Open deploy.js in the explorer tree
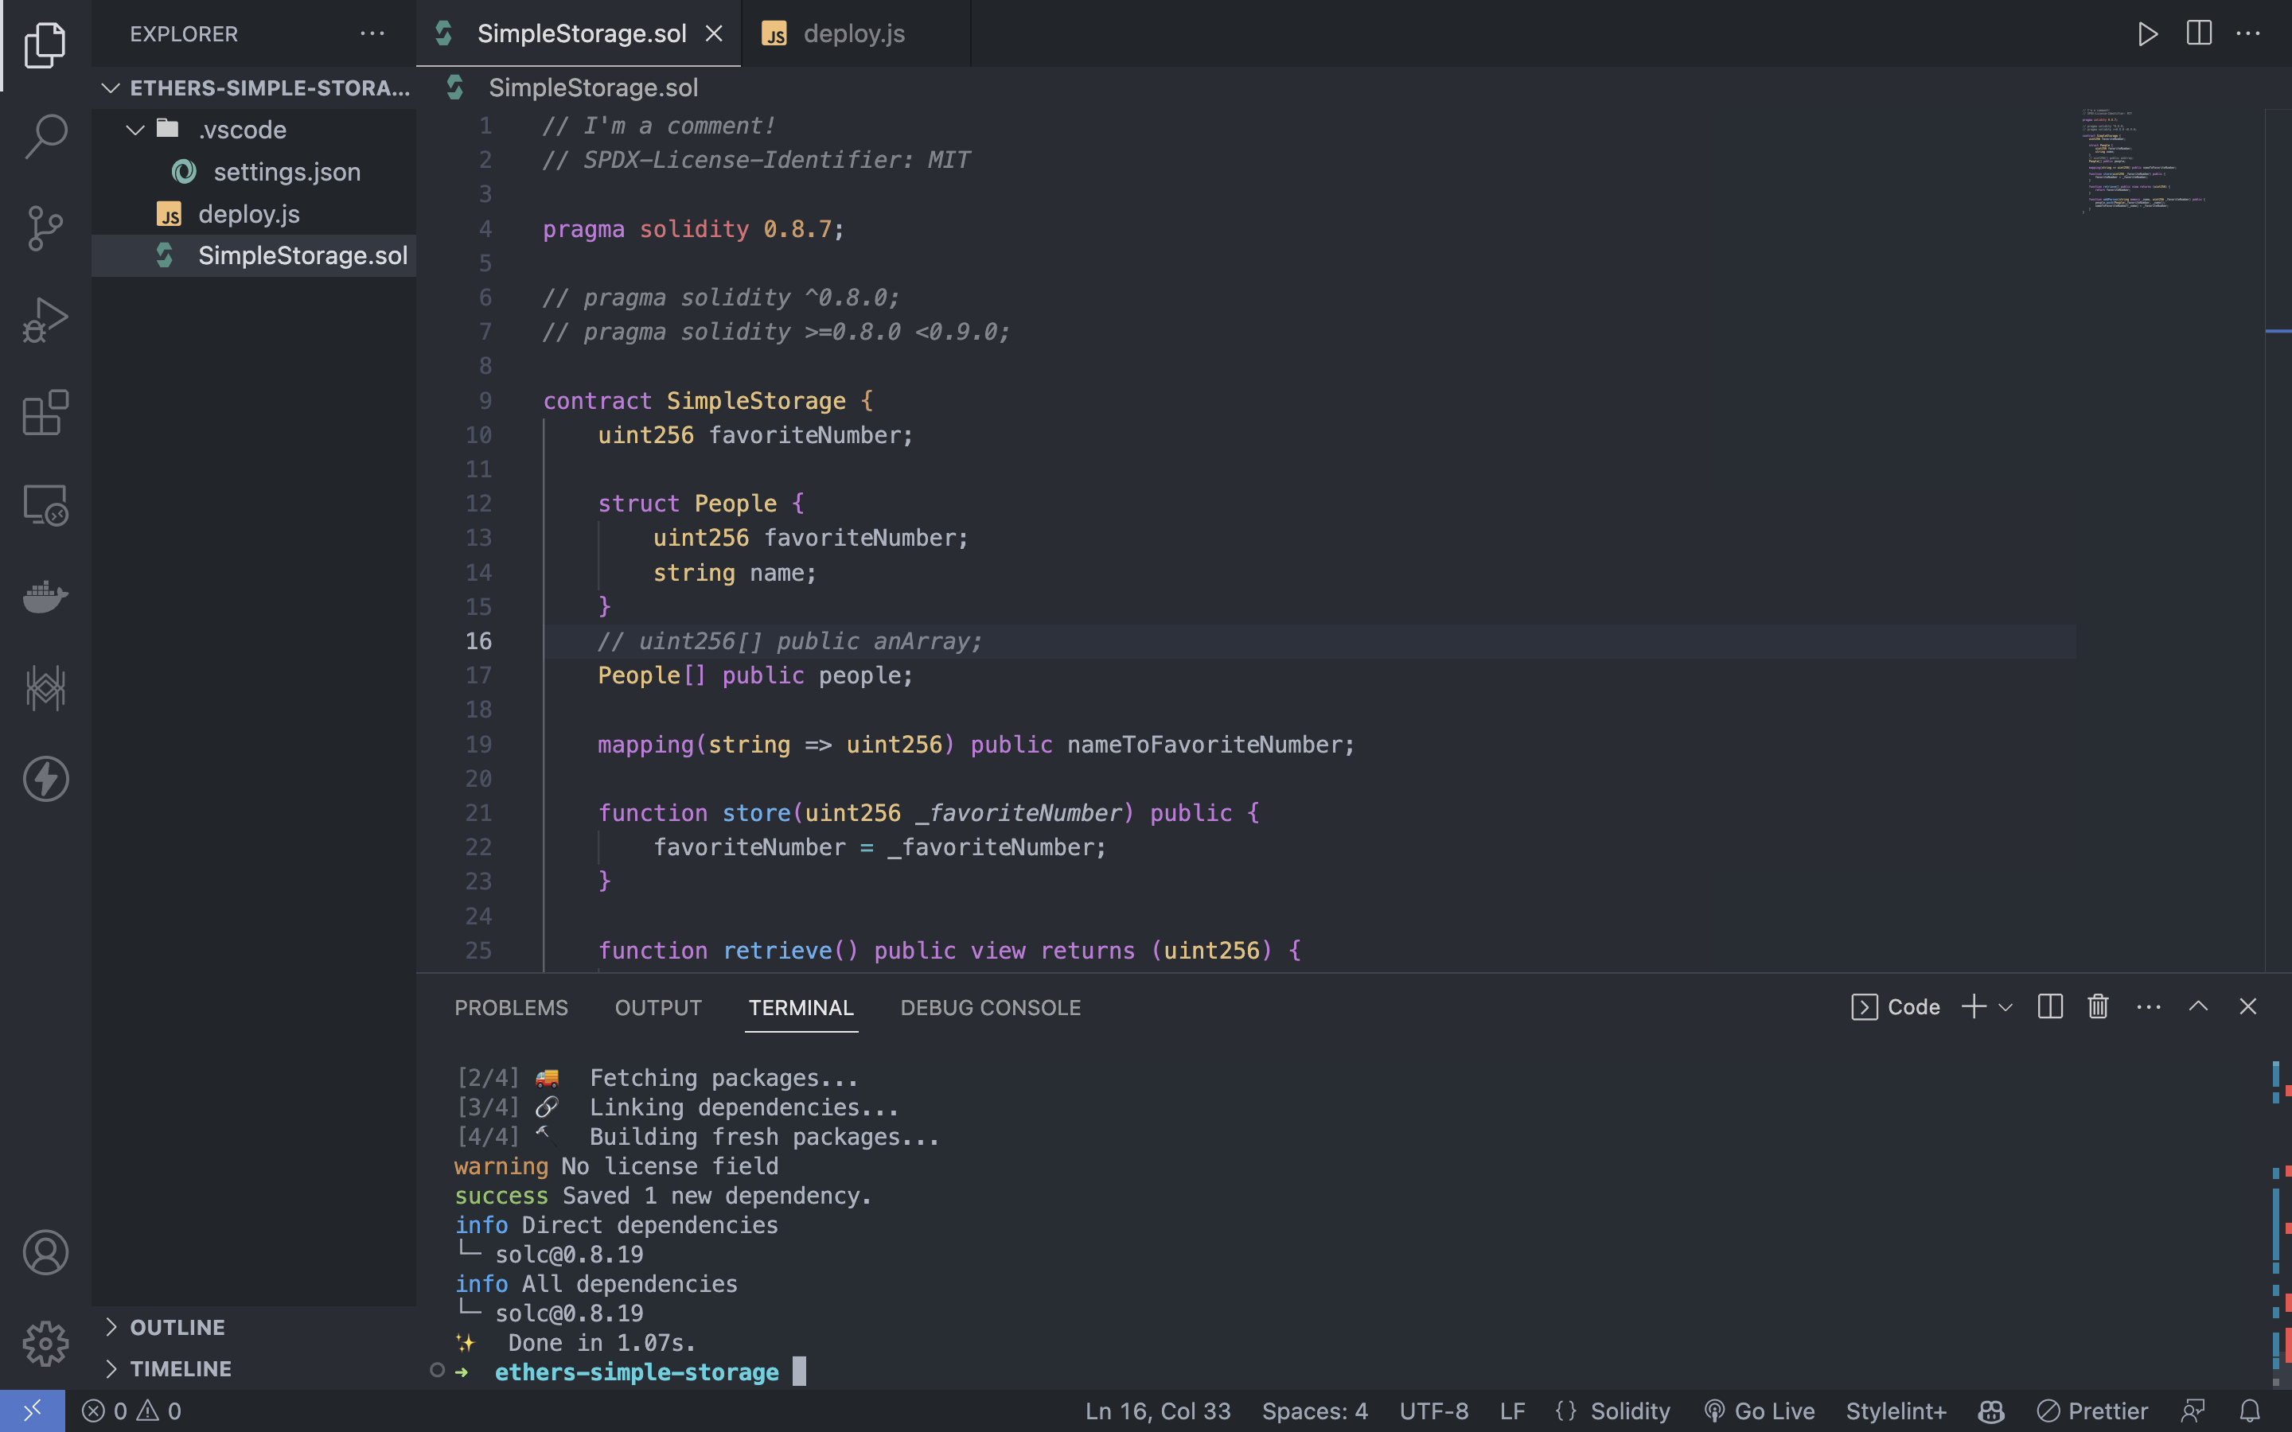This screenshot has height=1432, width=2292. [255, 214]
